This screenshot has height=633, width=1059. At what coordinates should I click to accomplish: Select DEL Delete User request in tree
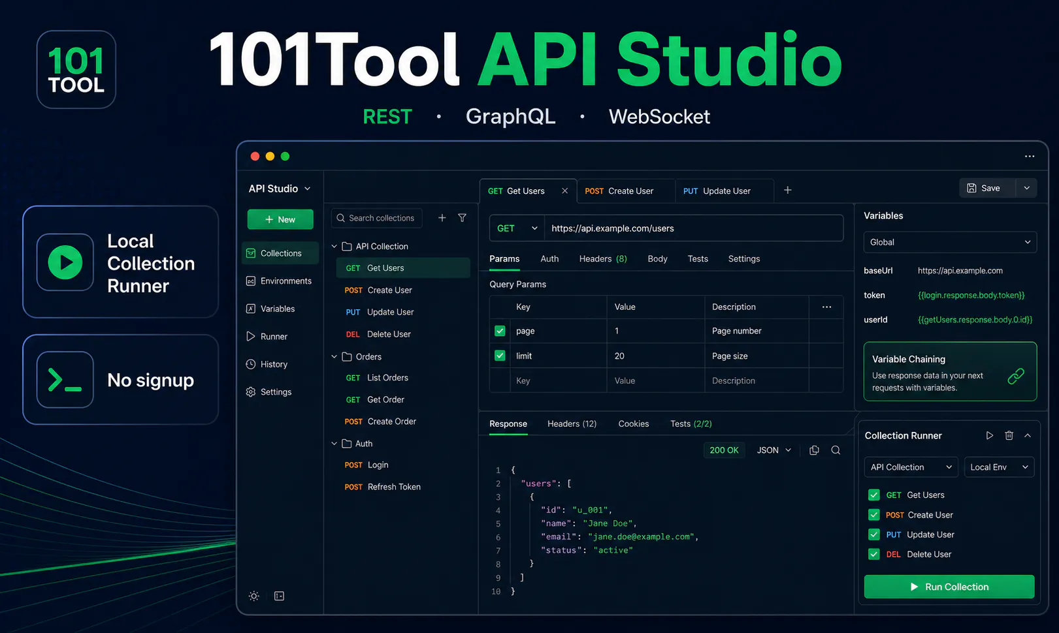tap(404, 334)
